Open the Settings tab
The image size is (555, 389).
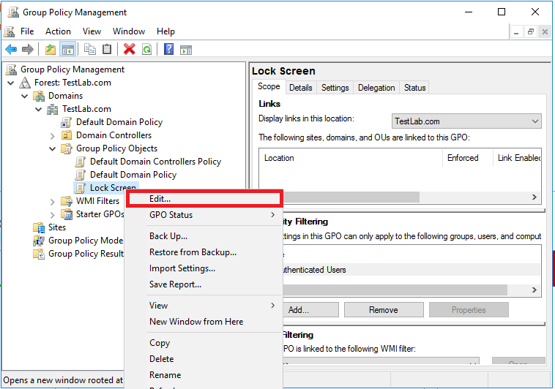(x=335, y=88)
